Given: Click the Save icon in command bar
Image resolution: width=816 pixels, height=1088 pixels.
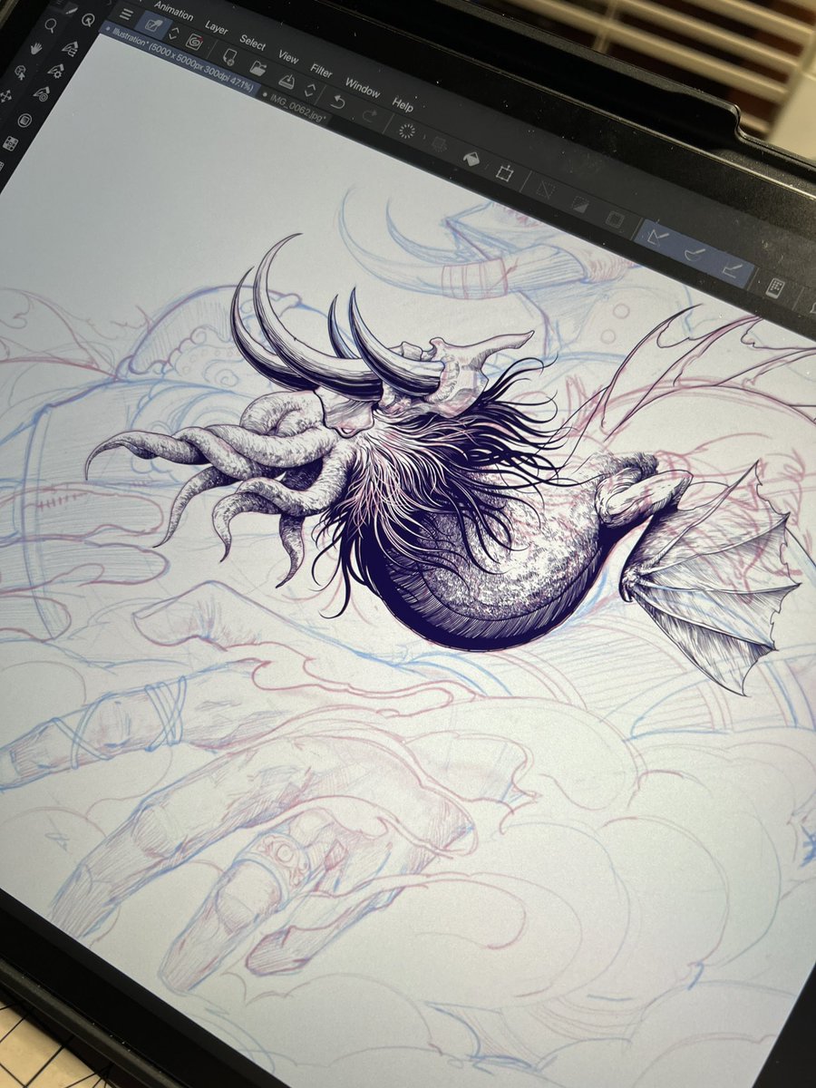Looking at the screenshot, I should (x=287, y=81).
